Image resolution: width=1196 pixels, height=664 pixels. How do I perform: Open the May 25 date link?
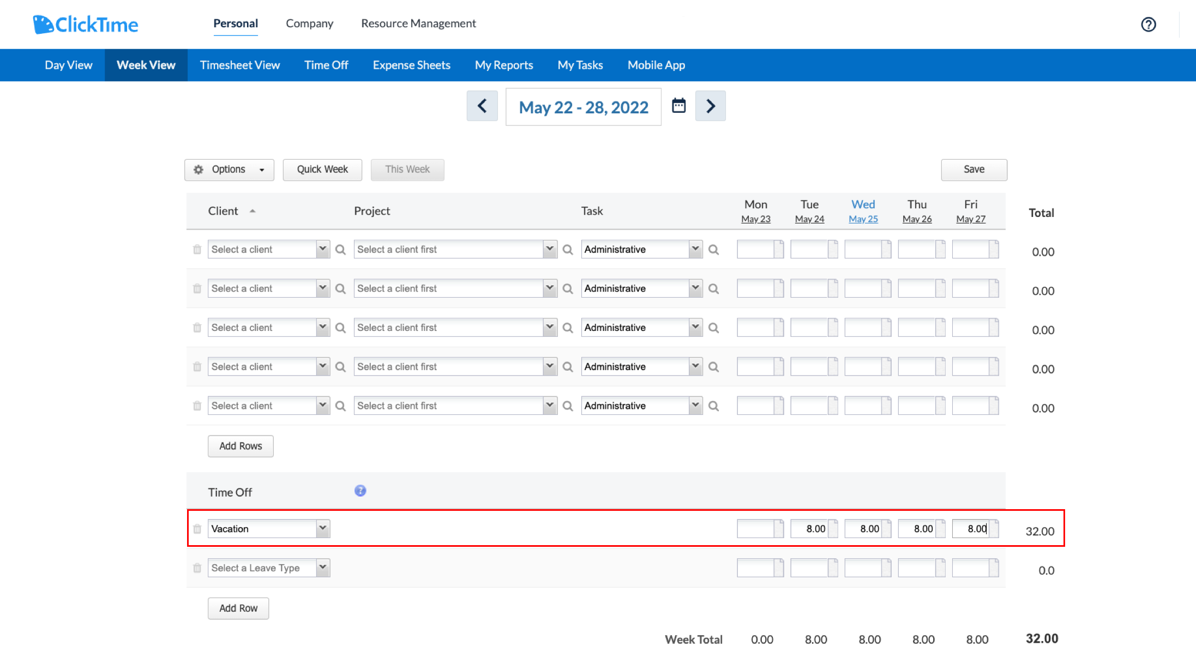pyautogui.click(x=863, y=219)
